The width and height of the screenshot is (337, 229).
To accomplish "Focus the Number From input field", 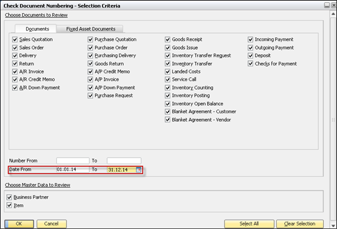I will pyautogui.click(x=73, y=161).
